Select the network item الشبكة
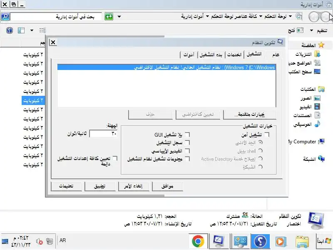The height and width of the screenshot is (250, 333). pos(314,159)
